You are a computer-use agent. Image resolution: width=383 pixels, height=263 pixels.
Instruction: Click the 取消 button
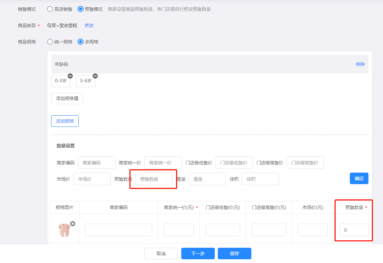pyautogui.click(x=161, y=253)
